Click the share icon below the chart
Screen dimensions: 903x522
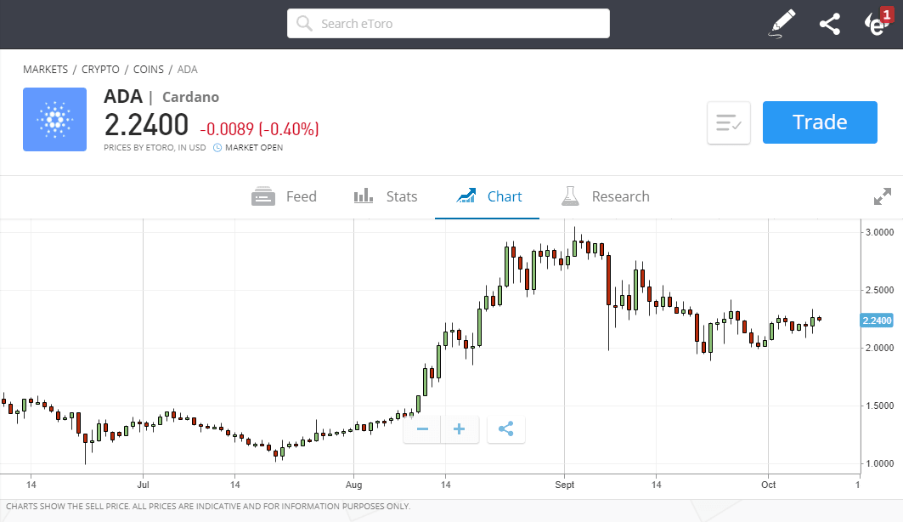[x=505, y=429]
